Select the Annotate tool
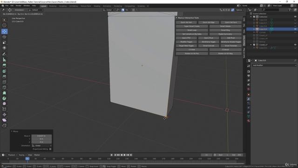This screenshot has height=168, width=298. (4, 54)
